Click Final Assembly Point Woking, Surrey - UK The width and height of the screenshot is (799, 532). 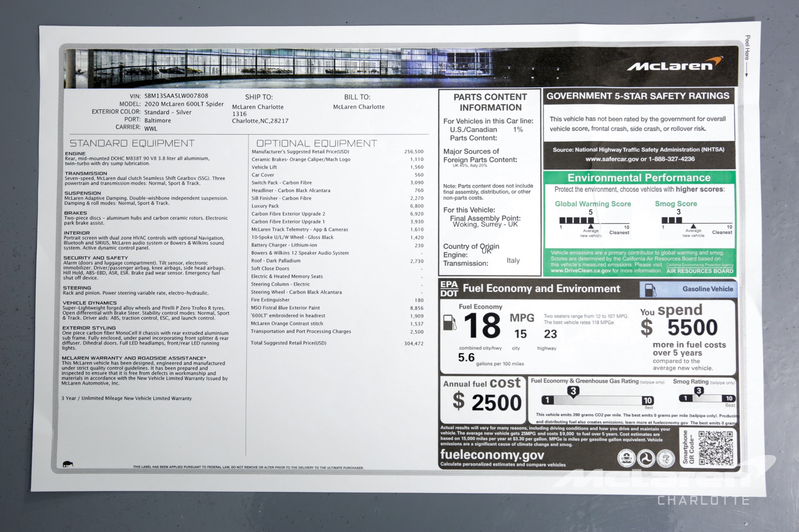(485, 221)
